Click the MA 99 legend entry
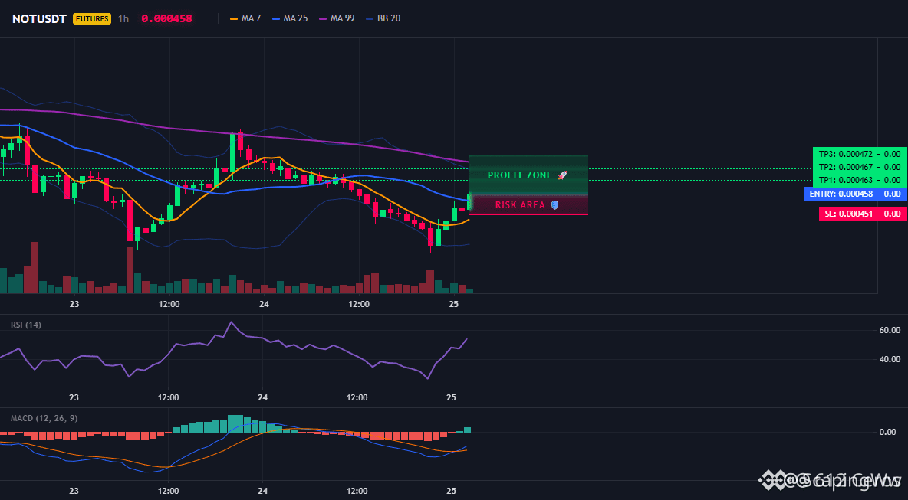This screenshot has width=908, height=500. coord(337,18)
